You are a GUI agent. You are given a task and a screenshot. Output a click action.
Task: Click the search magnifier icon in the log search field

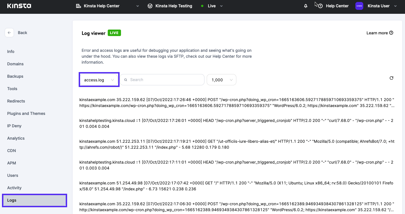[x=126, y=80]
